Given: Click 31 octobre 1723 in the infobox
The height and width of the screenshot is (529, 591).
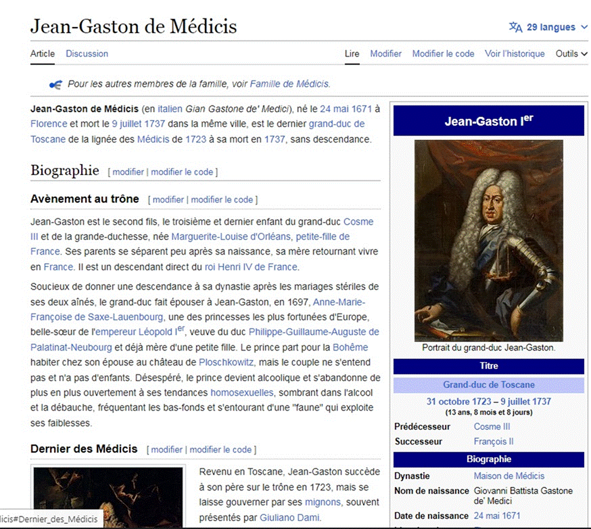Looking at the screenshot, I should tap(458, 402).
